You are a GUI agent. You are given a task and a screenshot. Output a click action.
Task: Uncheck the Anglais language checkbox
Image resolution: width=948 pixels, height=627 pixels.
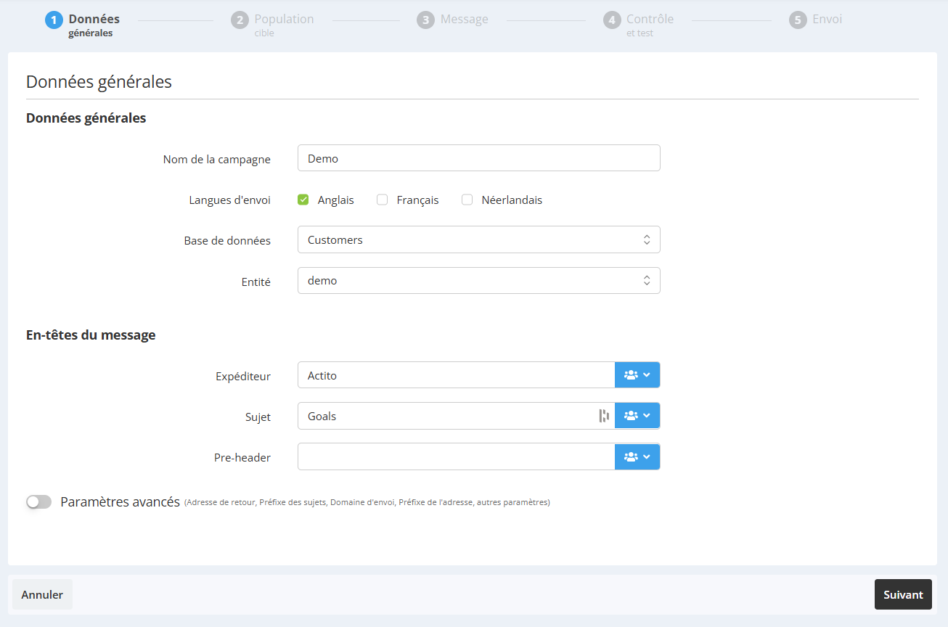[x=303, y=200]
